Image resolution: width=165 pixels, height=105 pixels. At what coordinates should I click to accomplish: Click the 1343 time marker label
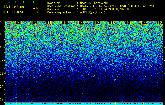50,23
